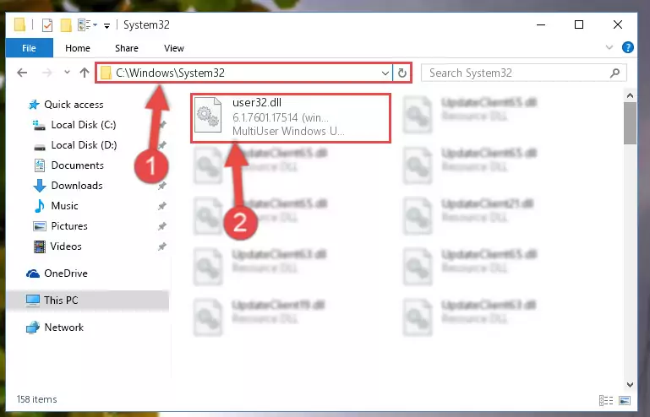The height and width of the screenshot is (417, 650).
Task: Click the New folder icon in title bar
Action: pos(66,25)
